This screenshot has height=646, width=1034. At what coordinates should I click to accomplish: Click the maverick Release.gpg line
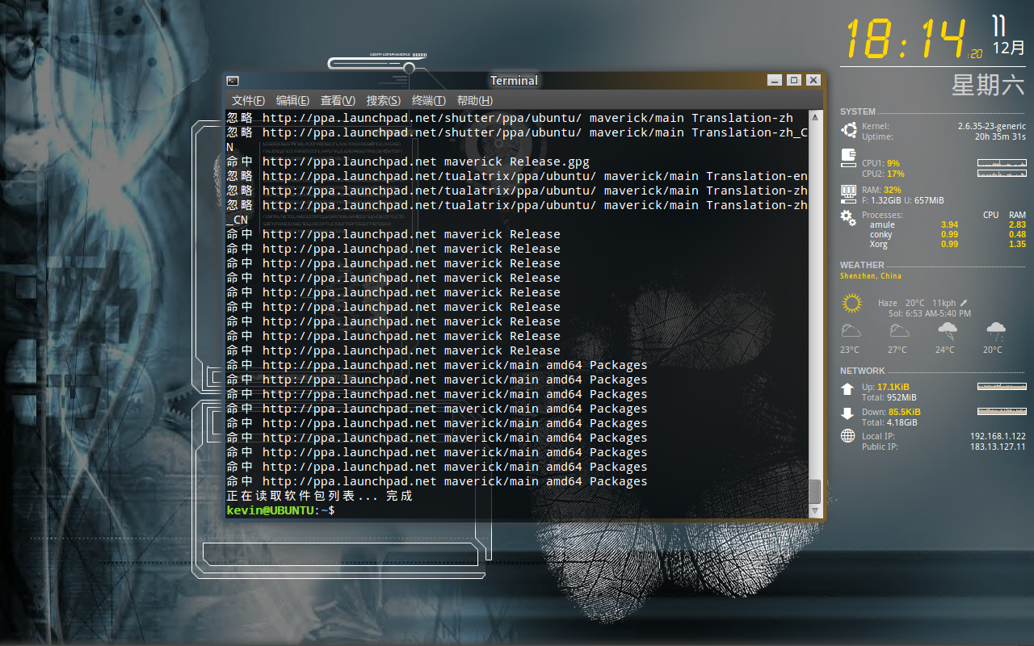(x=408, y=161)
